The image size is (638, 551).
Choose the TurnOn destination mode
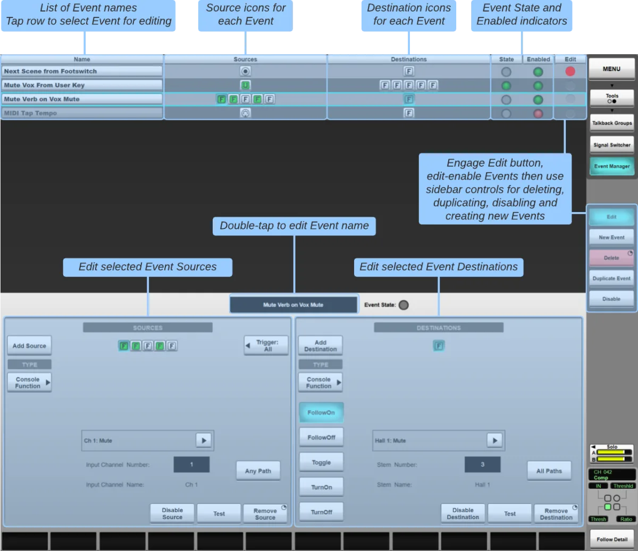tap(321, 487)
